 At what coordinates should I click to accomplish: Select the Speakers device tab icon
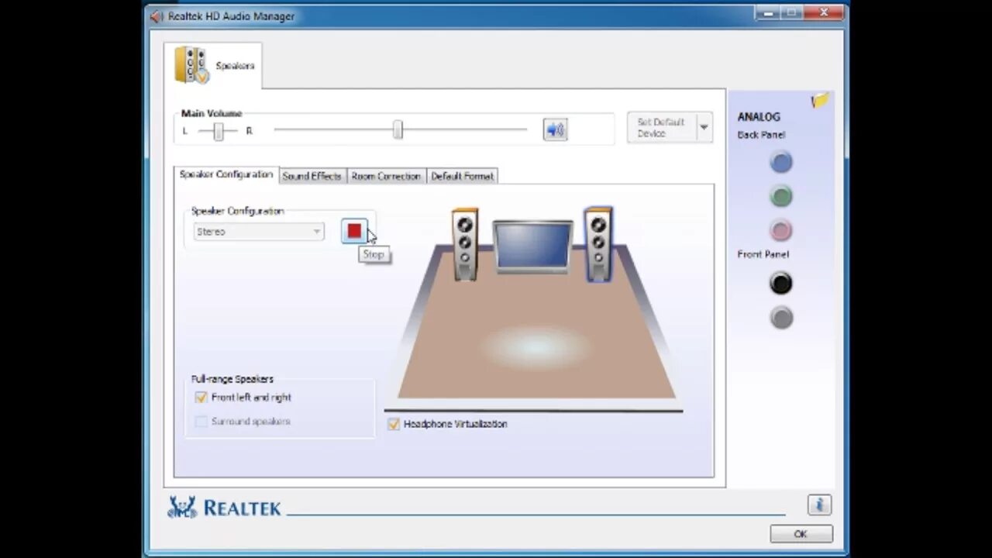(x=191, y=65)
